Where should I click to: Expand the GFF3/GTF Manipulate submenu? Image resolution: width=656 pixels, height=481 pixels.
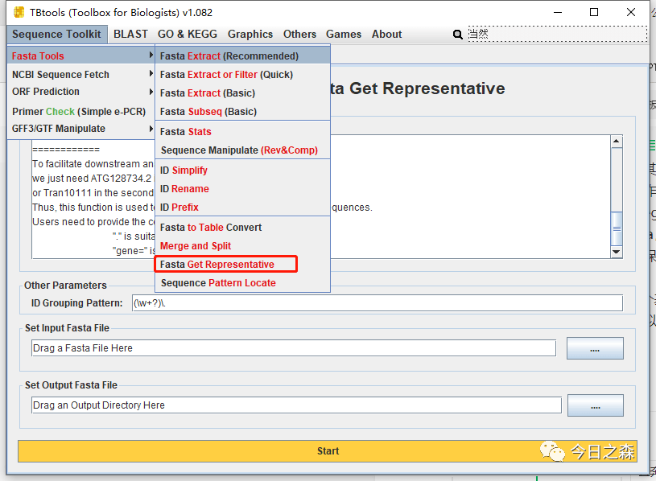(81, 129)
